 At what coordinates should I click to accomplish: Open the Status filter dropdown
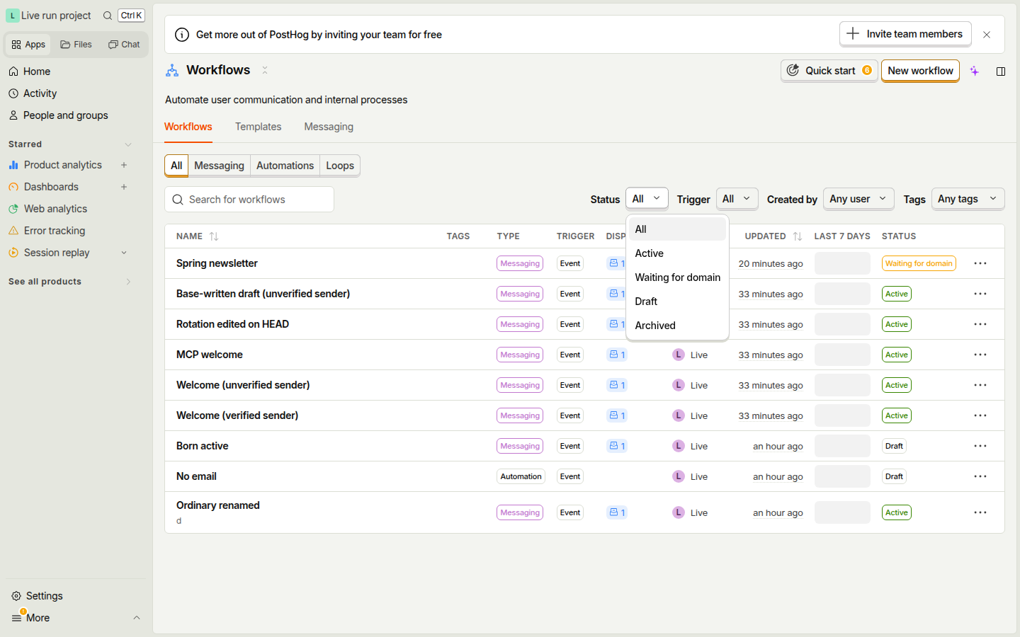point(647,199)
